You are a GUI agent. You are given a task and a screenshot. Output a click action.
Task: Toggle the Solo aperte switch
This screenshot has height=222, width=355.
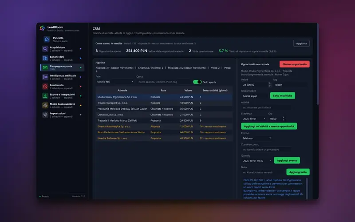coord(197,82)
